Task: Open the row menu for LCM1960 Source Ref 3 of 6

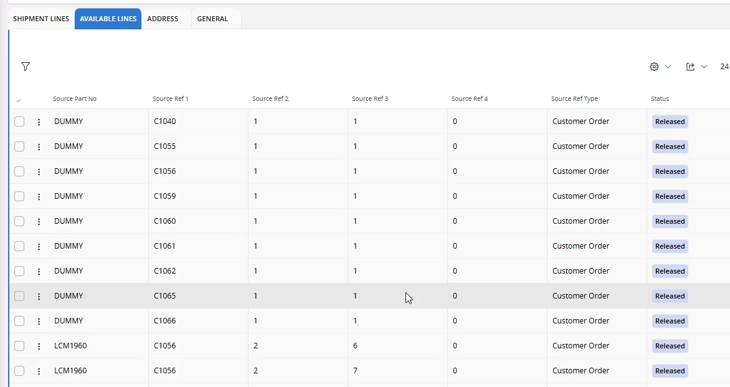Action: 39,346
